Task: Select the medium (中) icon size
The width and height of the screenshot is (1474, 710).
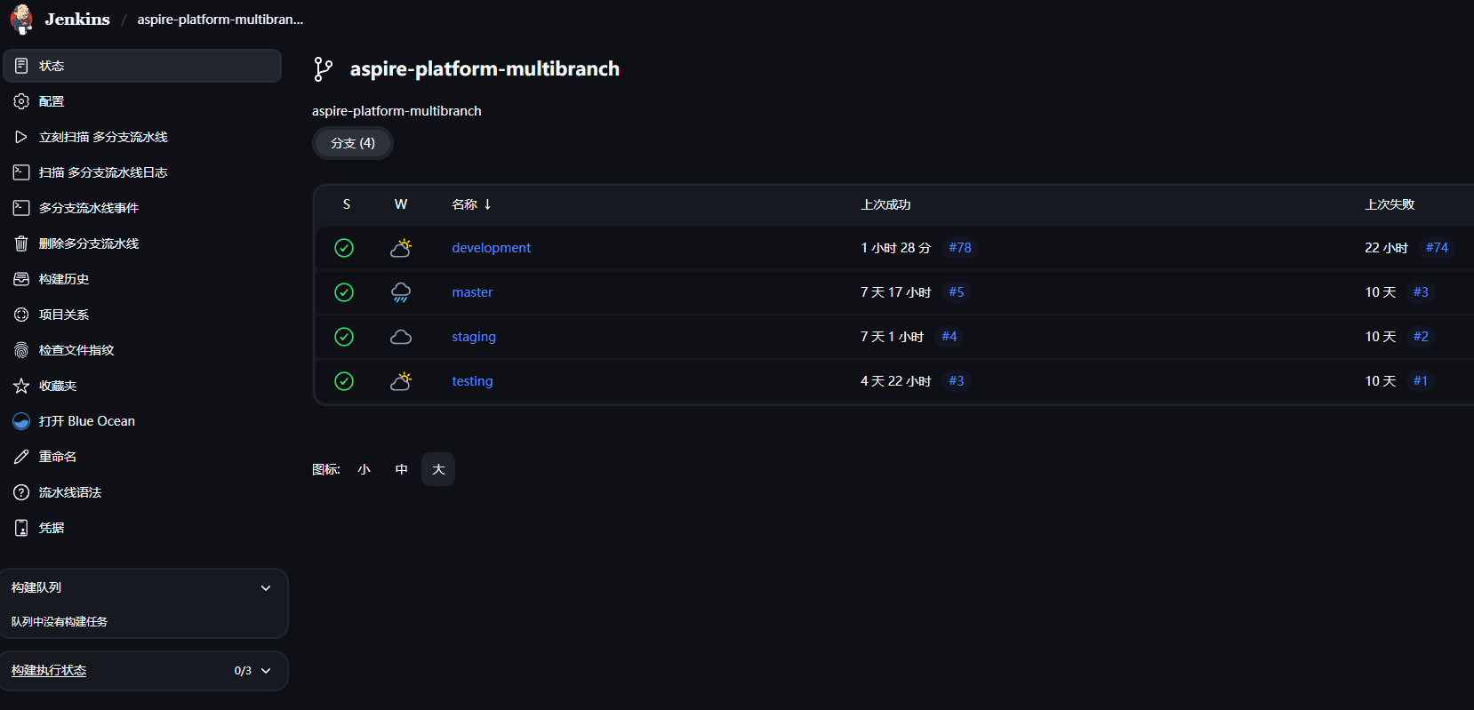Action: coord(401,469)
